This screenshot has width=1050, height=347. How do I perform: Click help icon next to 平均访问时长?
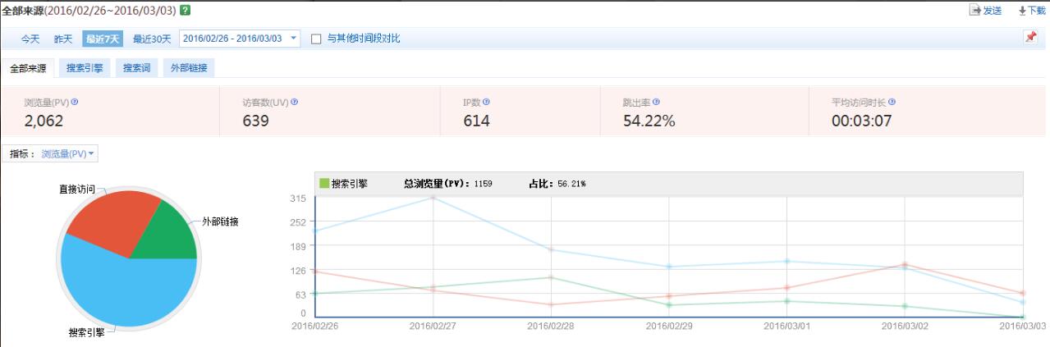pos(892,103)
